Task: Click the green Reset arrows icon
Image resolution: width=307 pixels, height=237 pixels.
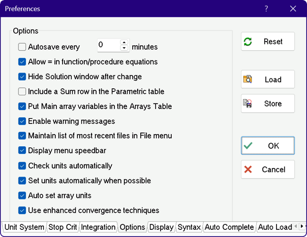Action: [x=248, y=42]
